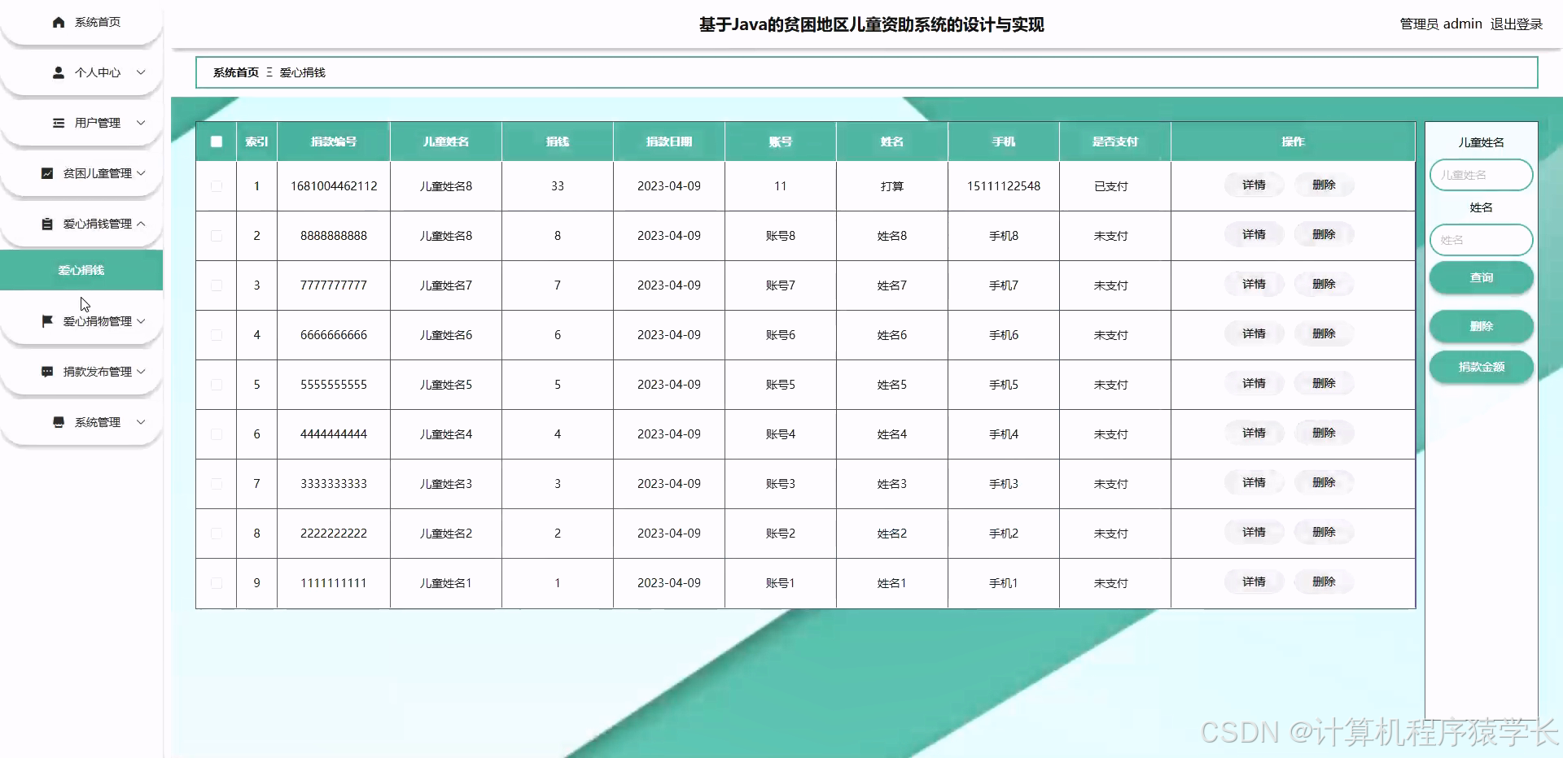Select the person icon for 个人中心
Viewport: 1563px width, 758px height.
click(58, 72)
